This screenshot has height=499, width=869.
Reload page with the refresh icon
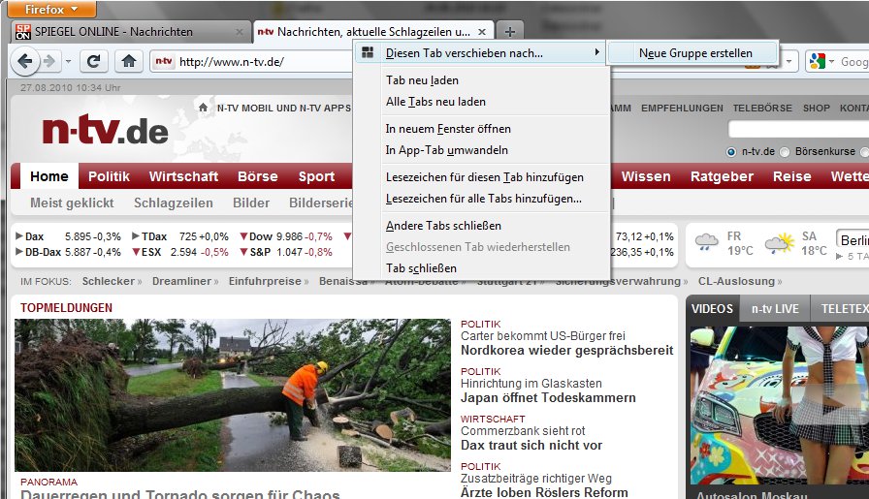94,62
